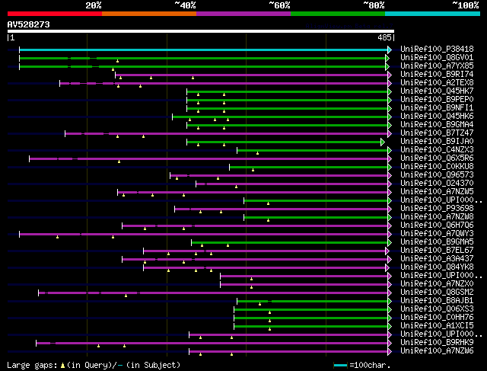Click the green alignment bar for B9IJA0
The width and height of the screenshot is (487, 371).
pyautogui.click(x=284, y=142)
